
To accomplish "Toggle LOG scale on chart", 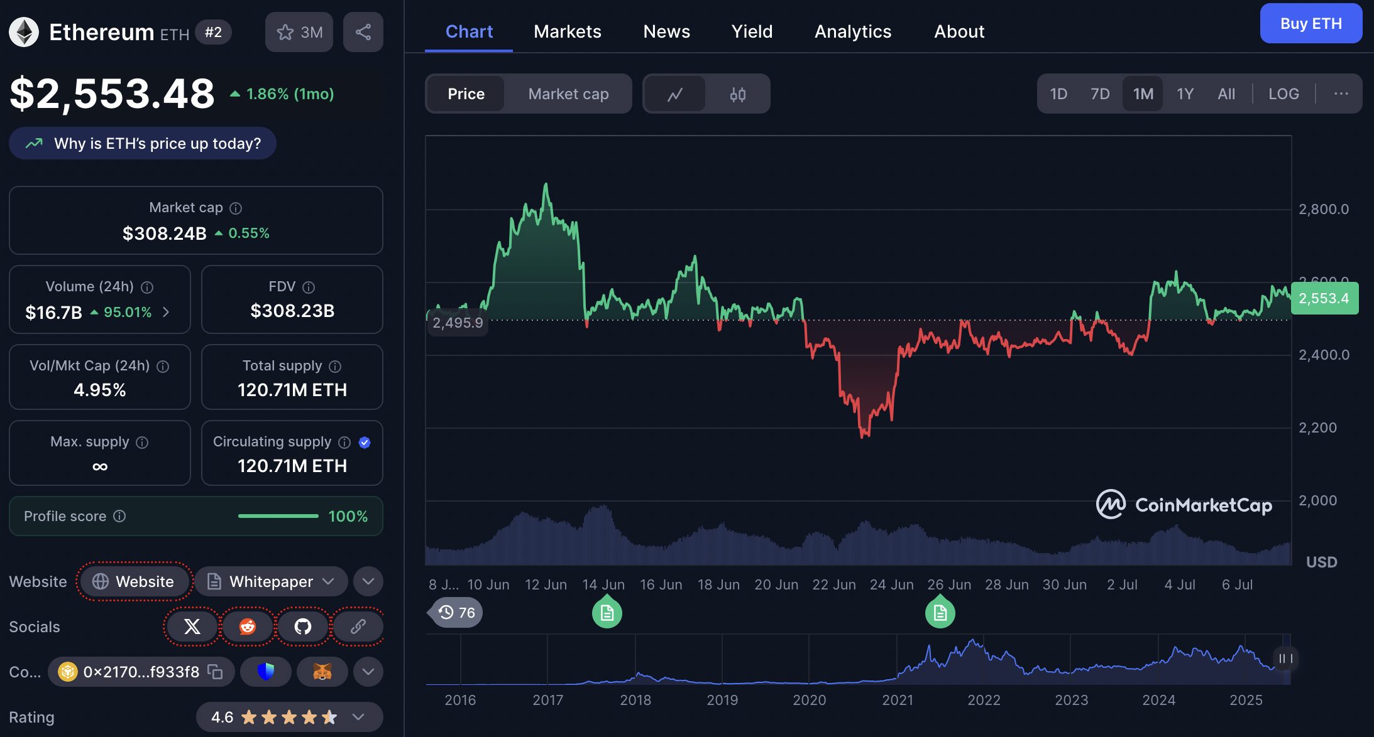I will click(x=1283, y=94).
